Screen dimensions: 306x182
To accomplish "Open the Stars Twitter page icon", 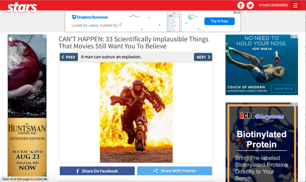I will 250,5.
